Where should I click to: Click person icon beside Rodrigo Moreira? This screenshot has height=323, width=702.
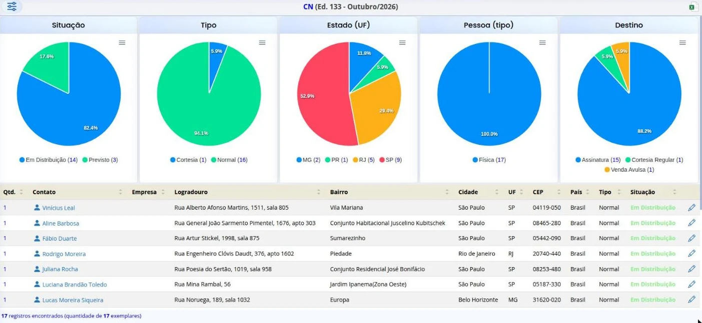tap(37, 254)
